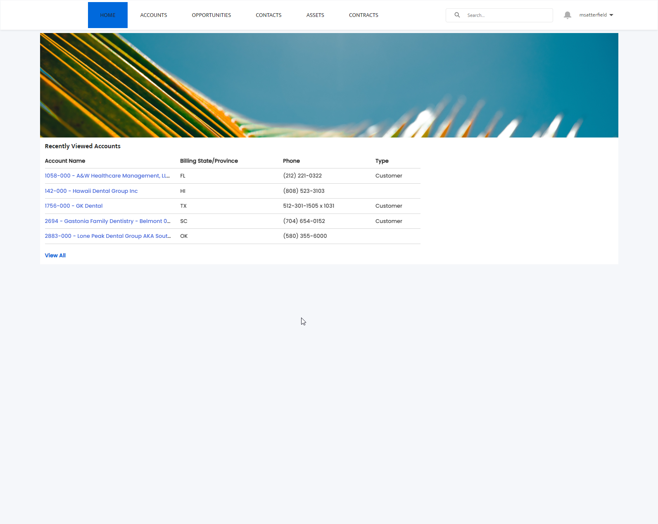
Task: Click the TX billing state cell
Action: tap(183, 206)
